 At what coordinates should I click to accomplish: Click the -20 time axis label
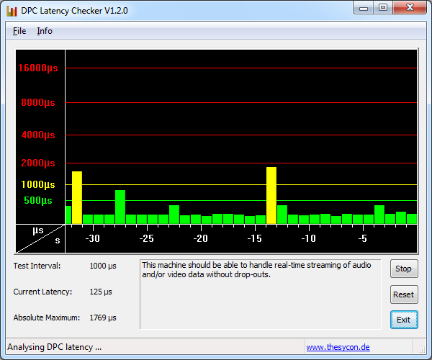(x=201, y=238)
